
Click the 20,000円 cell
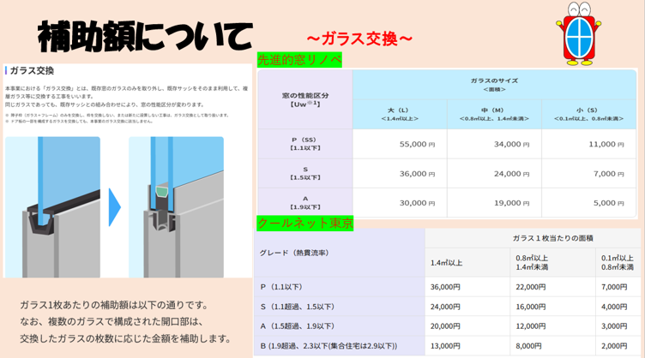click(x=467, y=326)
